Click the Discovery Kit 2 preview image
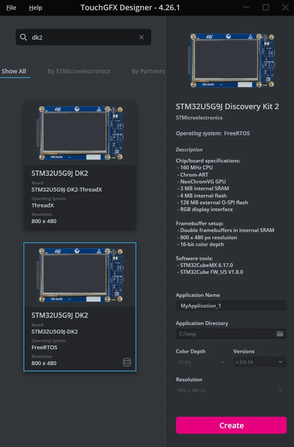 pos(231,61)
